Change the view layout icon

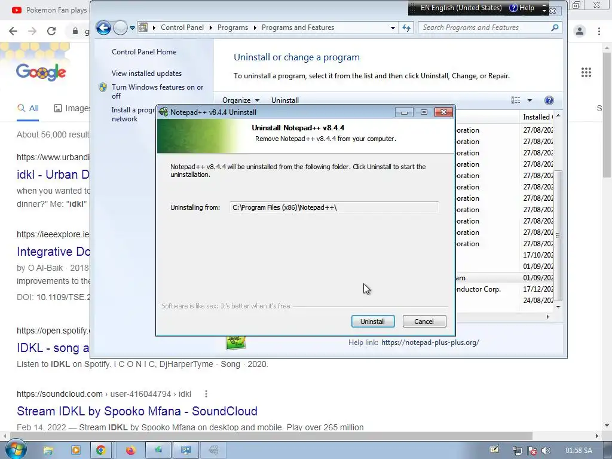click(x=516, y=100)
